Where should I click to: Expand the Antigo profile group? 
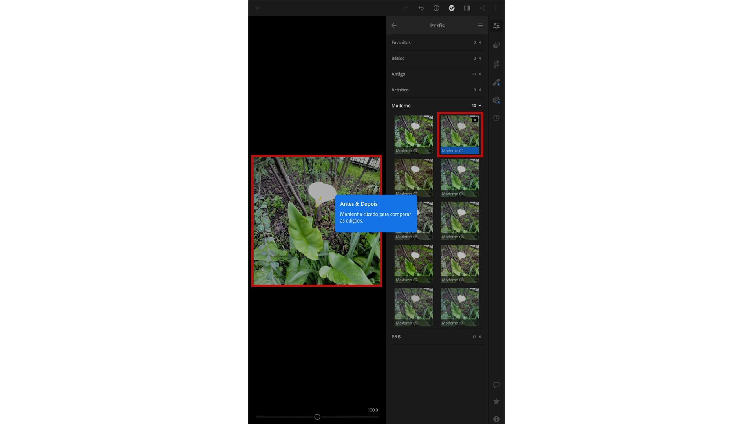[437, 74]
